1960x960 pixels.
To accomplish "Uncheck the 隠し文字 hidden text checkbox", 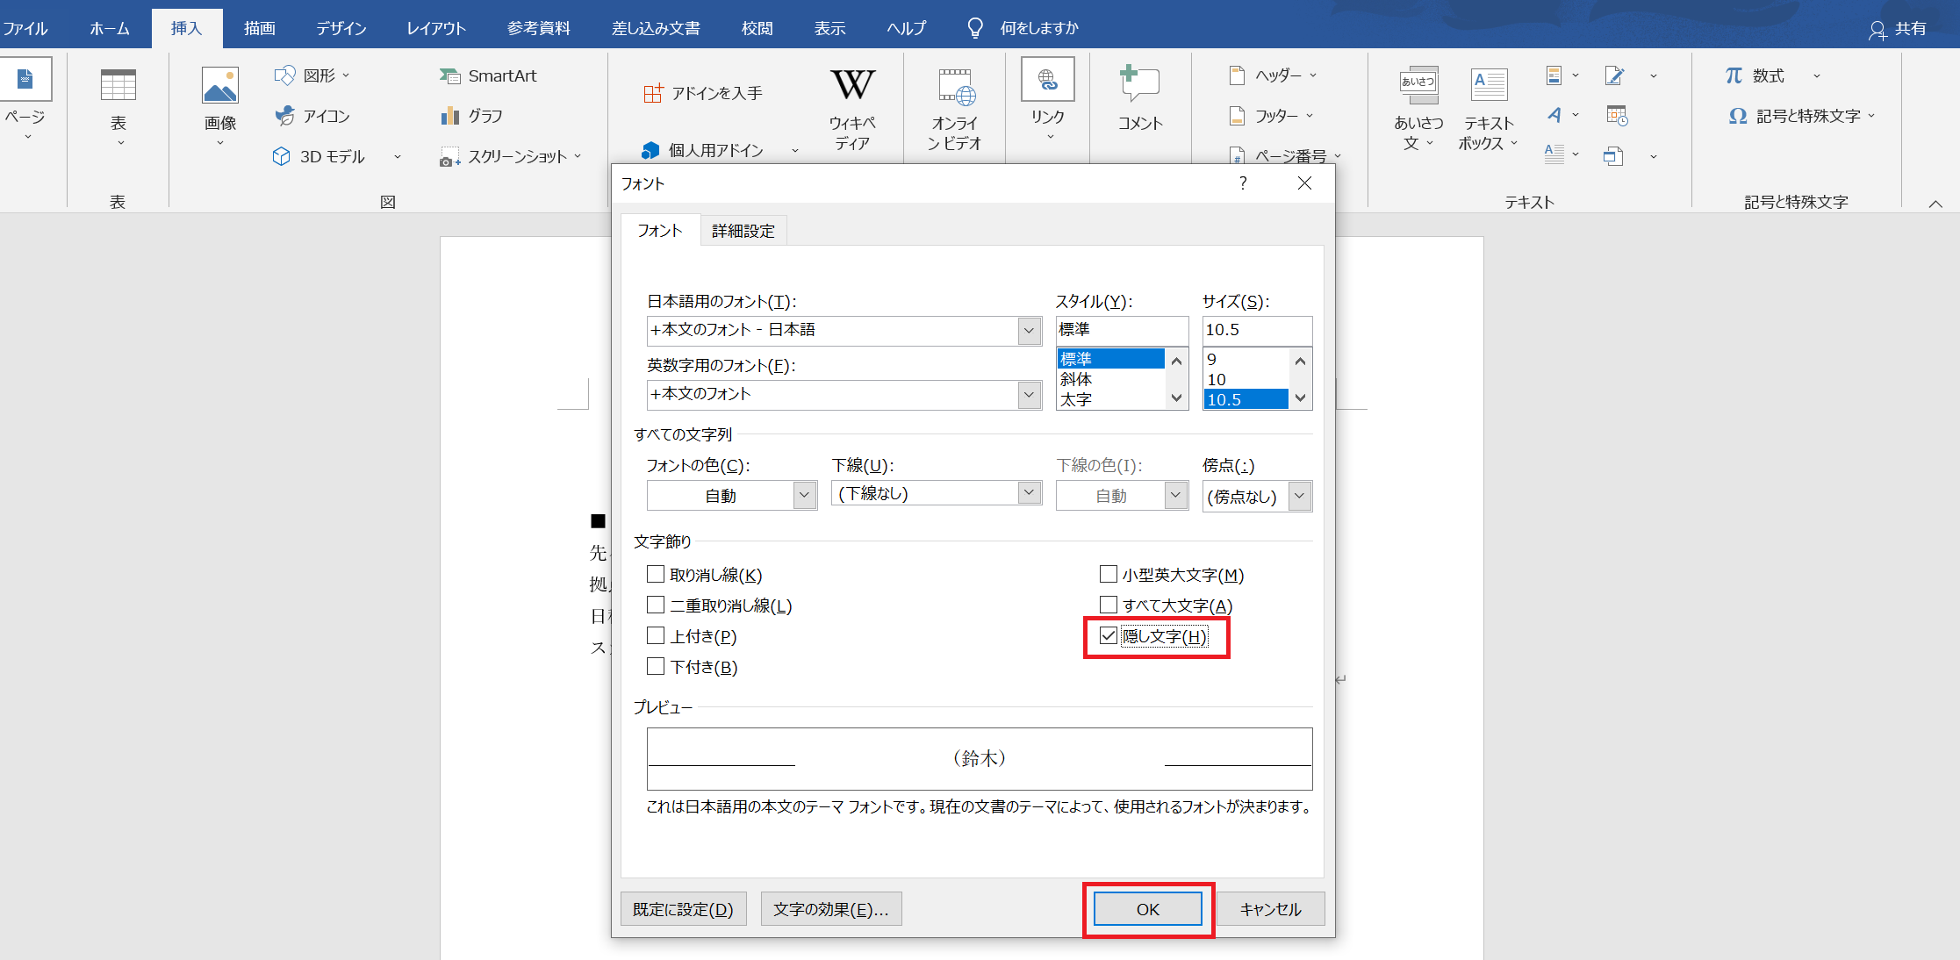I will [x=1109, y=636].
